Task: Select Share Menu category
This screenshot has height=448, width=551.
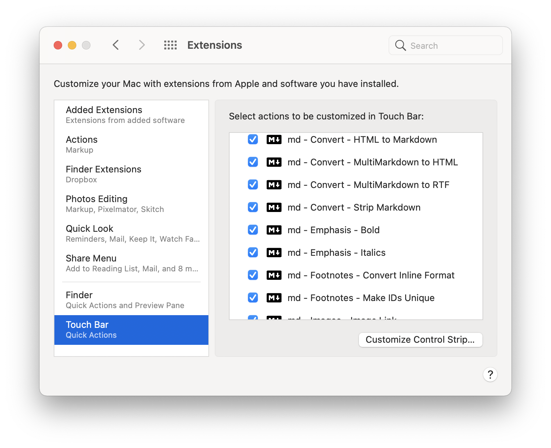Action: (x=131, y=263)
